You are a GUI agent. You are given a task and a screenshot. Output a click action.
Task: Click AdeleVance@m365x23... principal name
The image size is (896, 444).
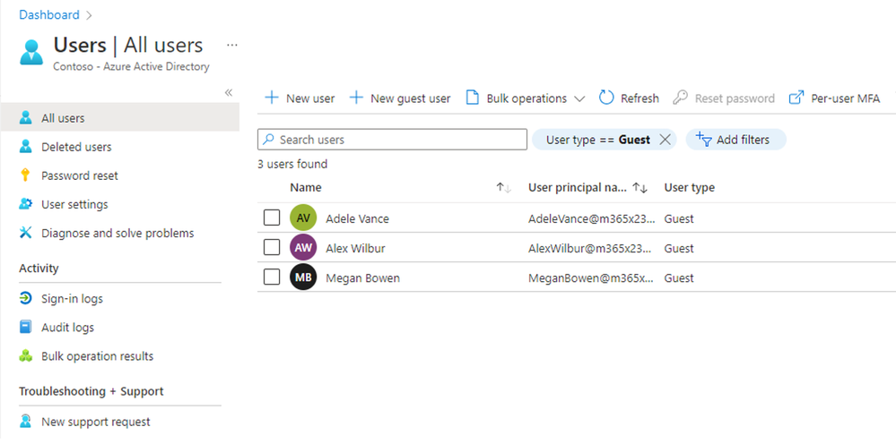click(x=591, y=218)
